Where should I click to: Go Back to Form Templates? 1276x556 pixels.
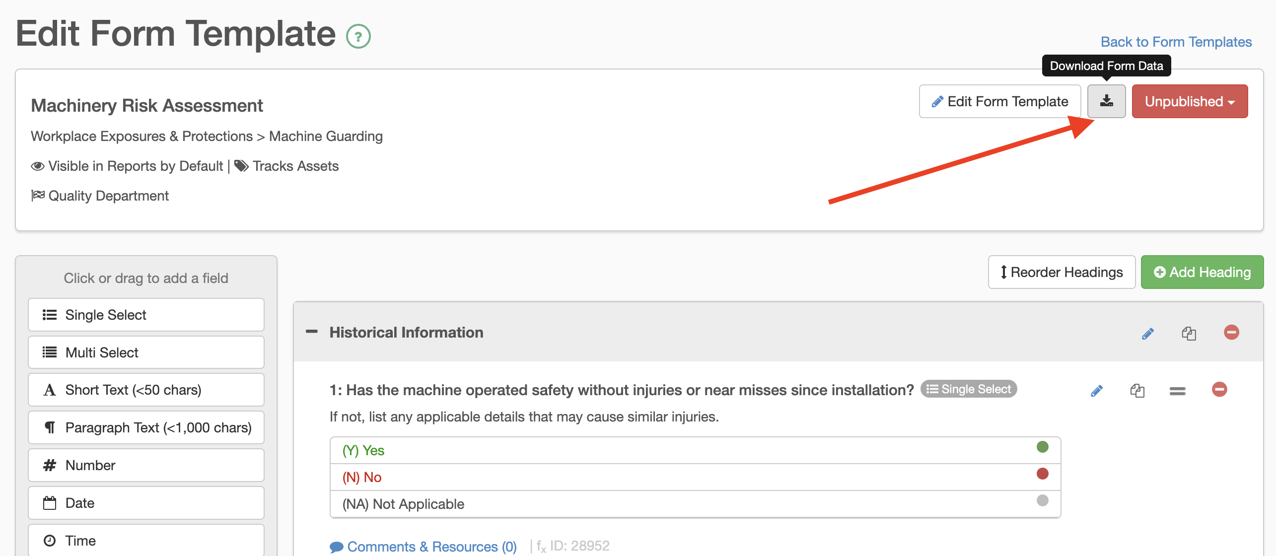[x=1176, y=42]
